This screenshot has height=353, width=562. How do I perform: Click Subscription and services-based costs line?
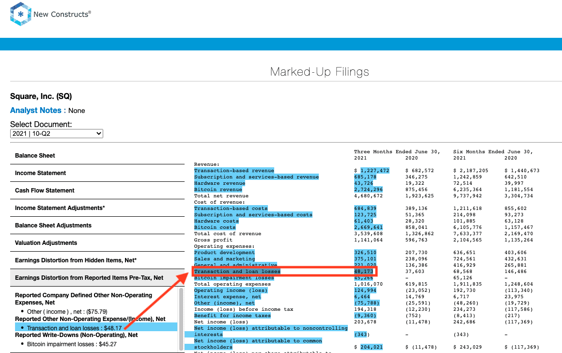253,214
